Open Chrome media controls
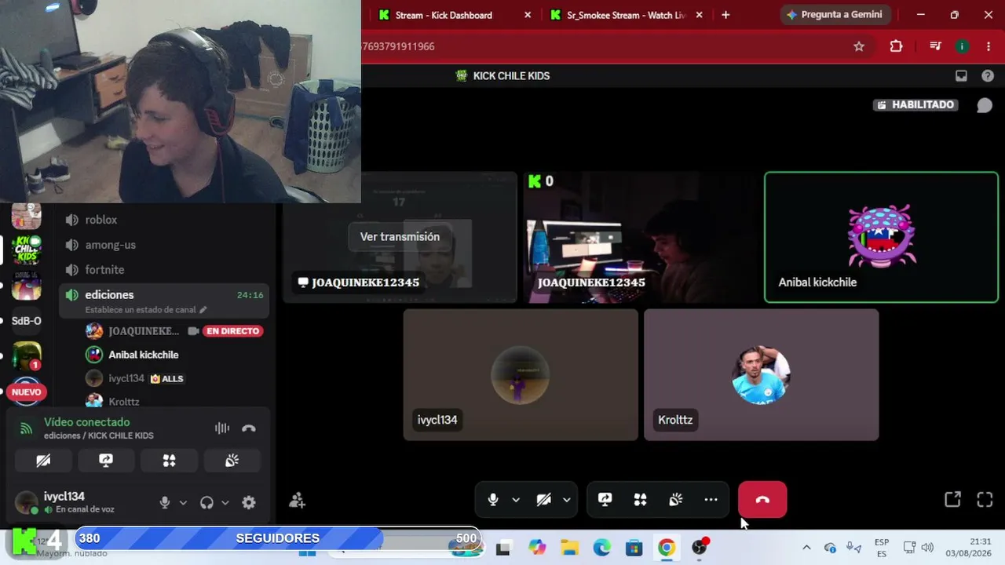This screenshot has height=565, width=1005. [x=935, y=46]
